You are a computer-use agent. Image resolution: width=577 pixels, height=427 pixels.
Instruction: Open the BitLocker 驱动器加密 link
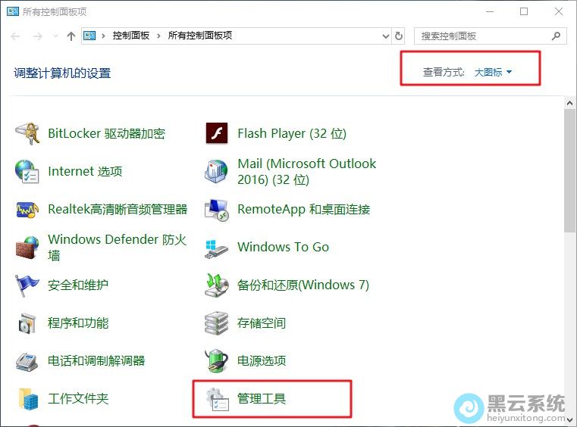[x=106, y=133]
